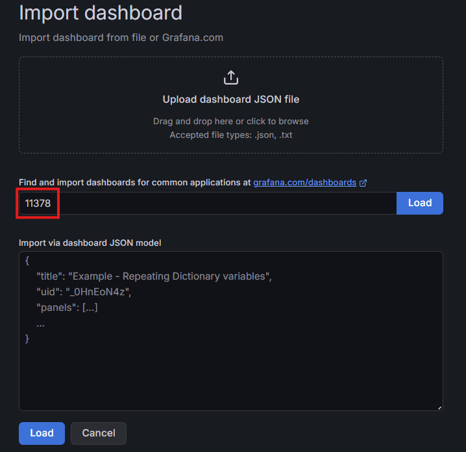Click the 'Accepted file types: .json, .txt' text
This screenshot has height=452, width=466.
(231, 135)
